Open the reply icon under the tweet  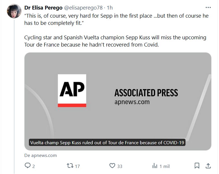28,166
